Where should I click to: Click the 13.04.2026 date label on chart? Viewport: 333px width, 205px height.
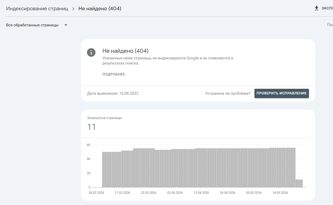(x=201, y=193)
